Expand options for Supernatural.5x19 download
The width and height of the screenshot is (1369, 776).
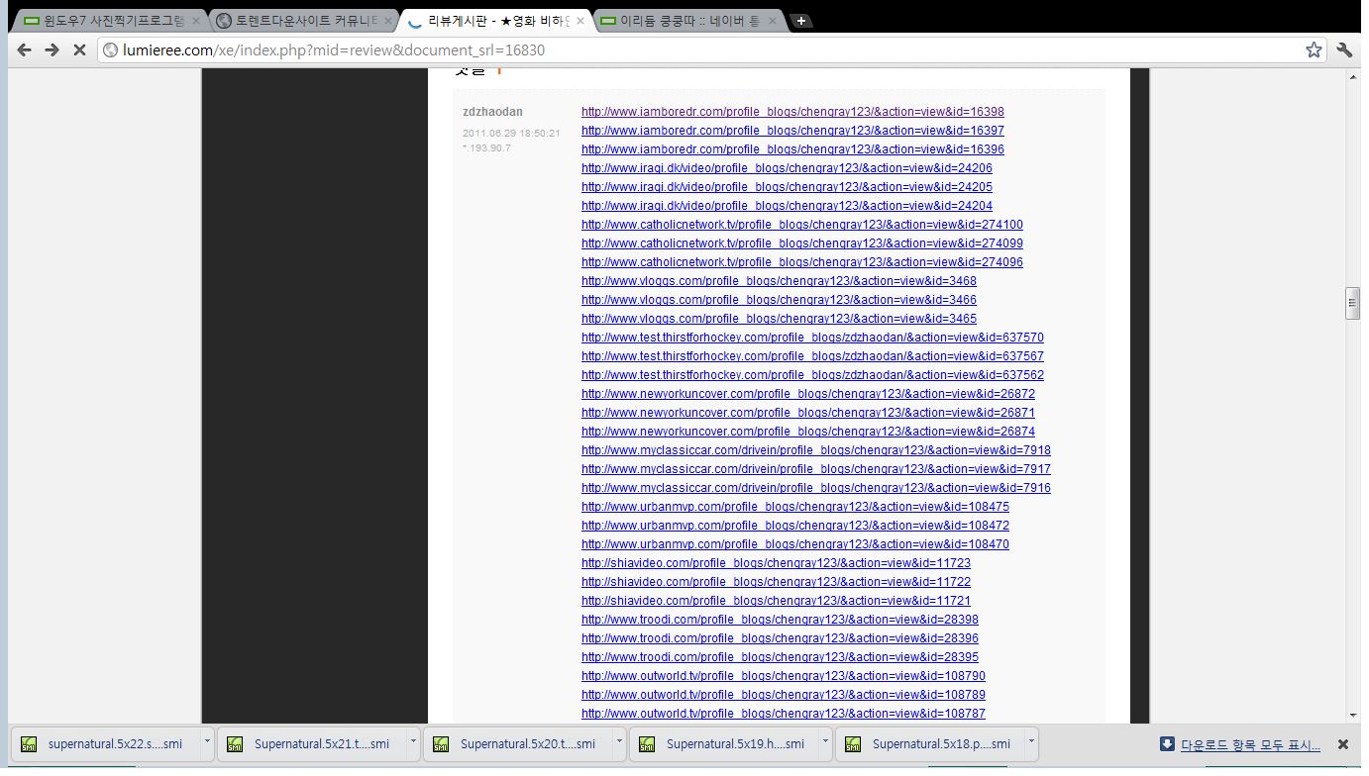[x=825, y=743]
